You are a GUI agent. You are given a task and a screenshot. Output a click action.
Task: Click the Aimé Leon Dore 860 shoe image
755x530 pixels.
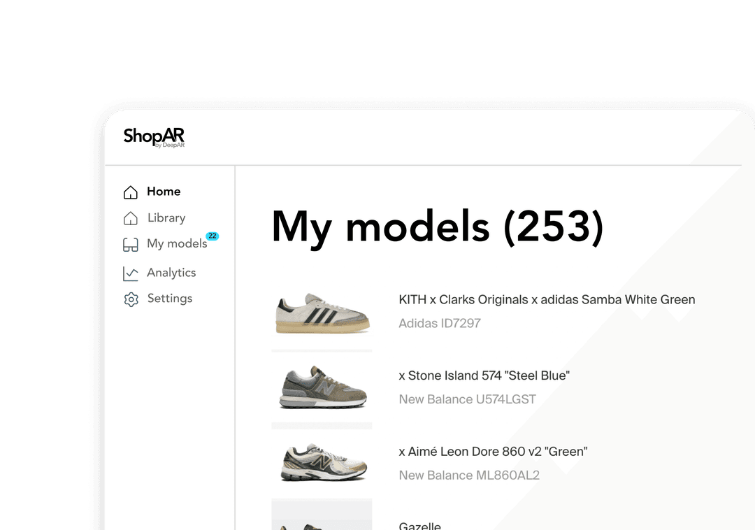coord(322,463)
